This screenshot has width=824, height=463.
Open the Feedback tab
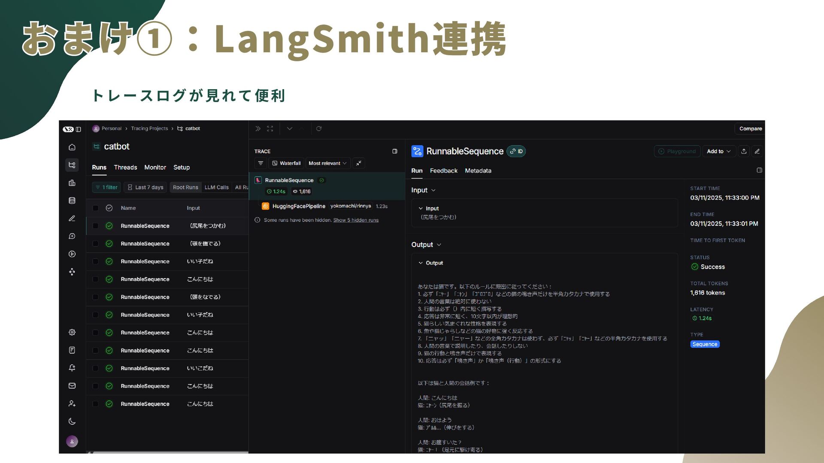click(444, 171)
